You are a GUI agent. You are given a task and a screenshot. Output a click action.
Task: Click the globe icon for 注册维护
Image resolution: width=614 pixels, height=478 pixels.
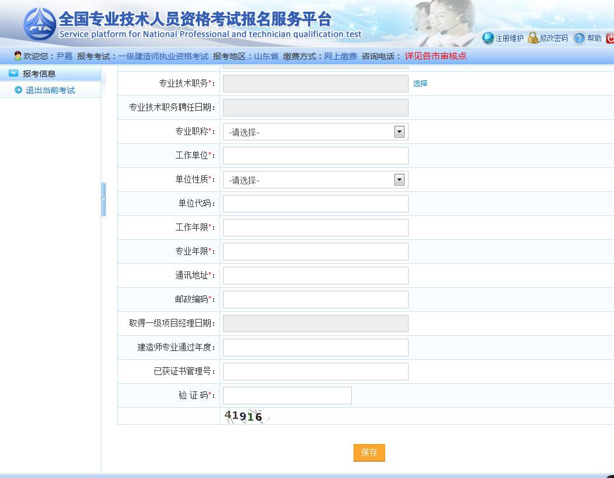point(488,38)
